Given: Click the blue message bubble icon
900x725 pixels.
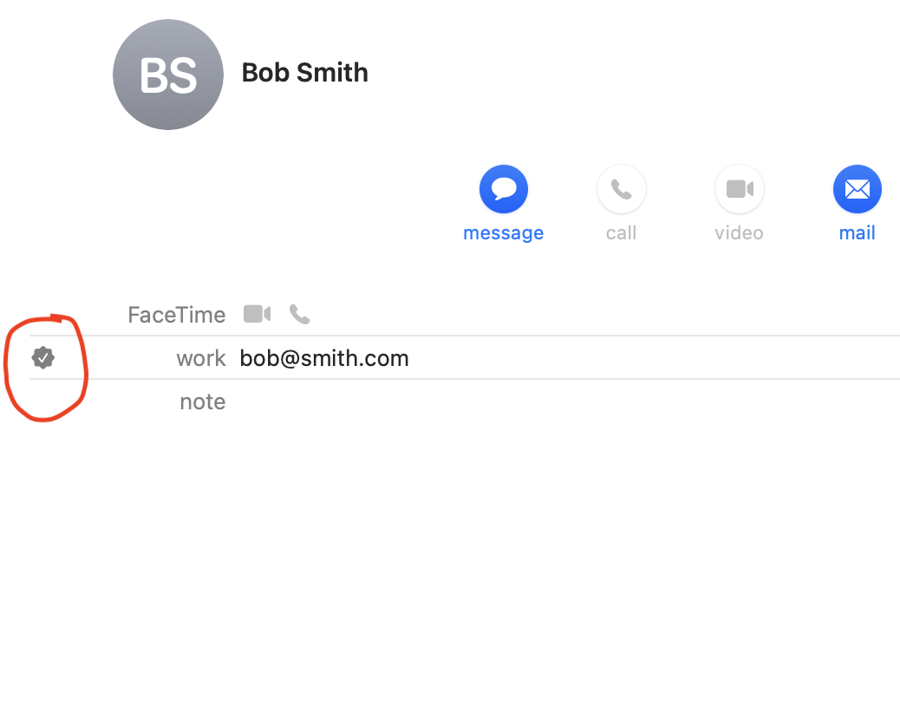Looking at the screenshot, I should [x=504, y=189].
